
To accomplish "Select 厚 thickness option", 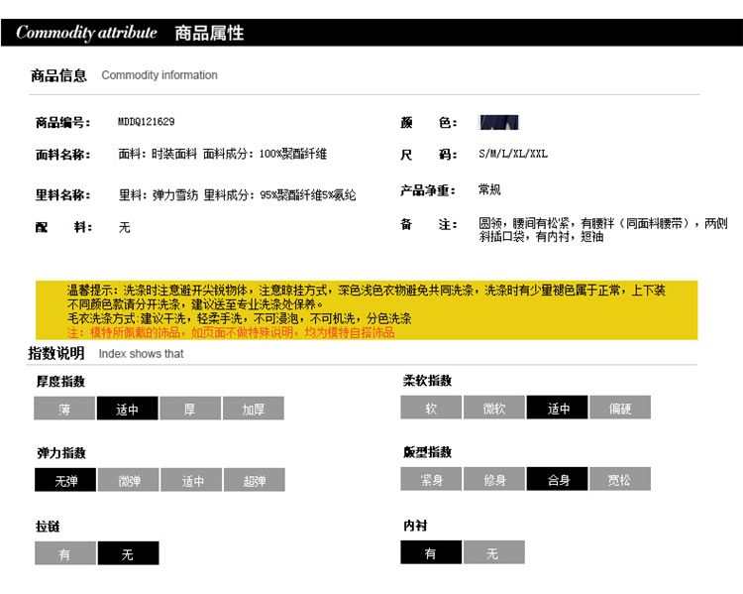I will pyautogui.click(x=190, y=409).
